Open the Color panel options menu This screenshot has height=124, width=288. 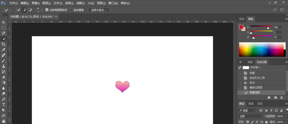click(x=286, y=19)
